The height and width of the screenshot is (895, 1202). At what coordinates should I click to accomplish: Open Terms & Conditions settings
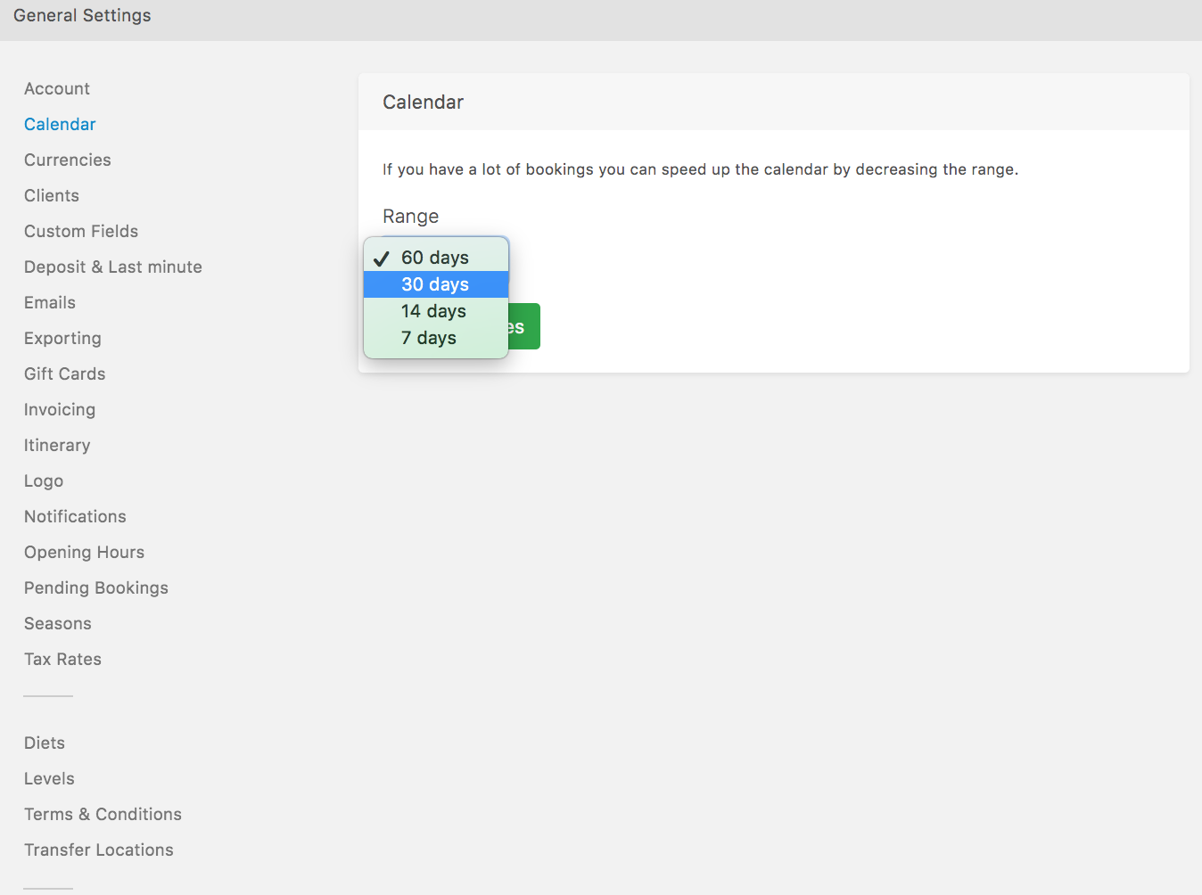(103, 814)
